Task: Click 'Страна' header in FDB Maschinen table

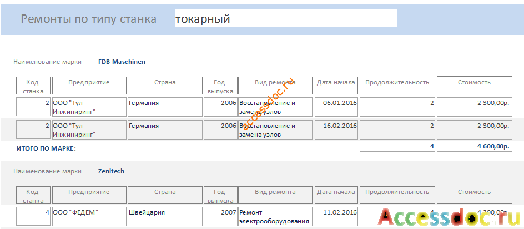Action: (165, 86)
